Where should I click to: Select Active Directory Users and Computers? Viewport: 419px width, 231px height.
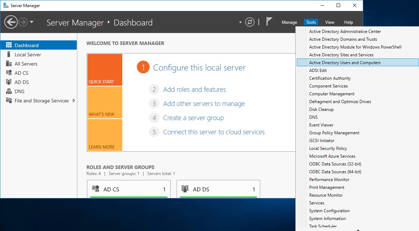click(358, 63)
